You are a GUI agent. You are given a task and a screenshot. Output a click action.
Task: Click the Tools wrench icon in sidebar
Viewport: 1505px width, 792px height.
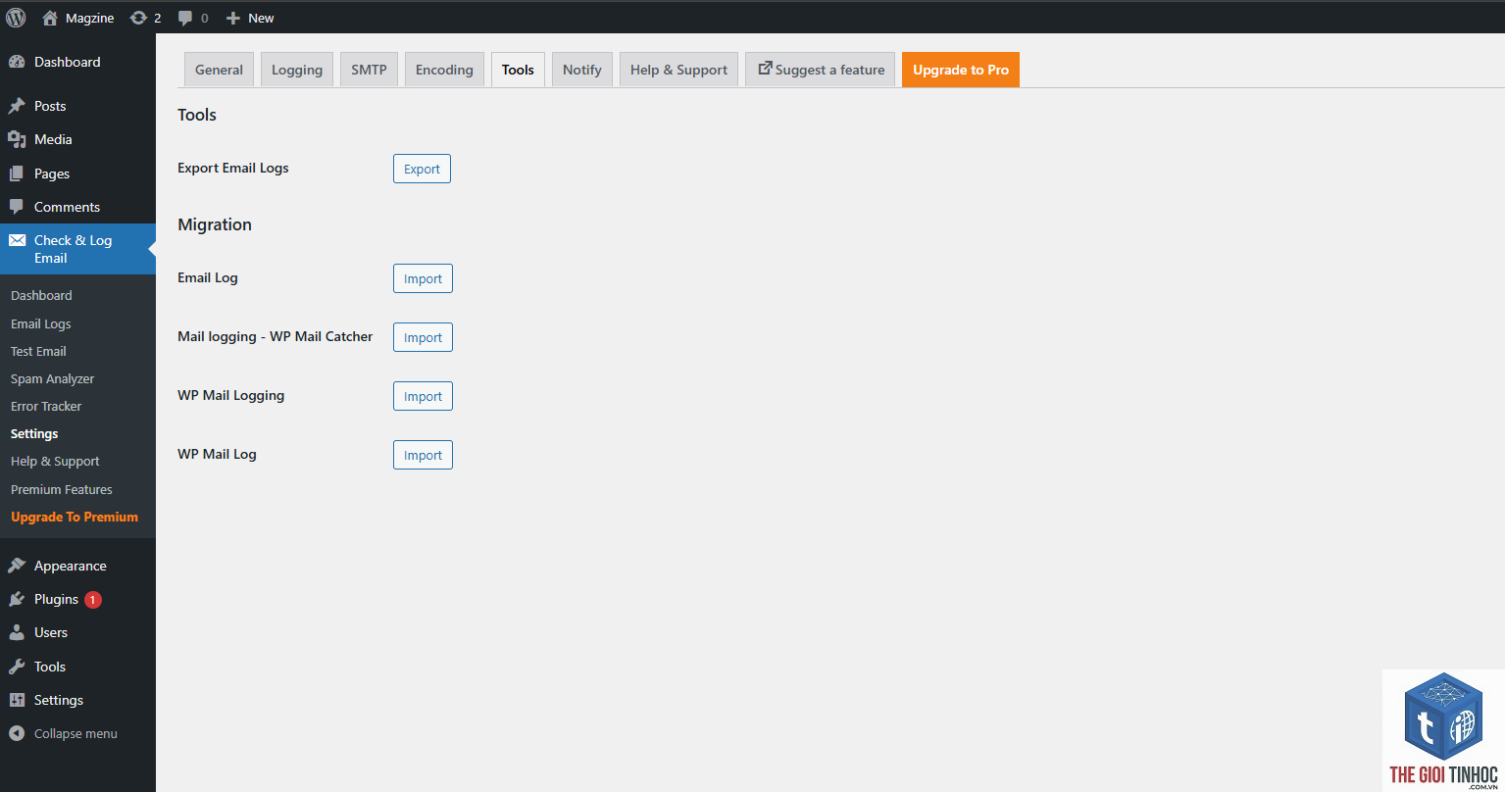tap(17, 667)
